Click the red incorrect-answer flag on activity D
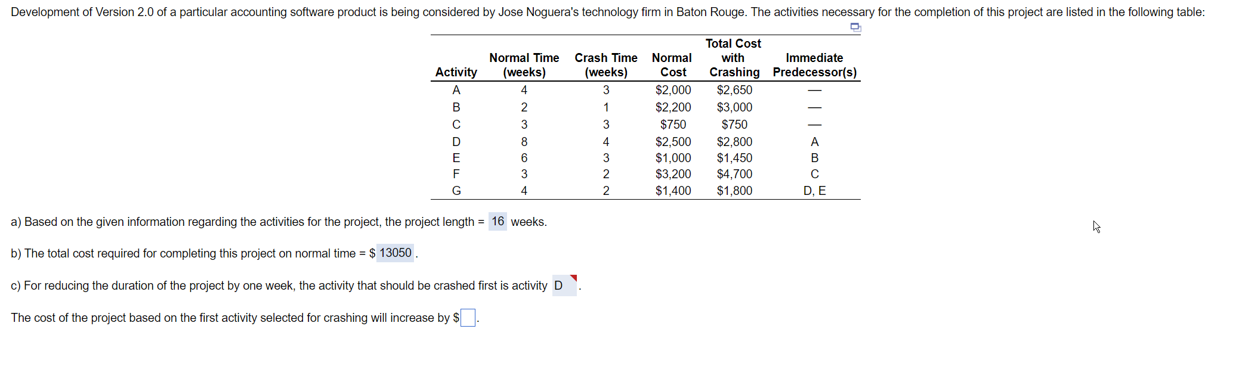The width and height of the screenshot is (1236, 391). coord(574,277)
